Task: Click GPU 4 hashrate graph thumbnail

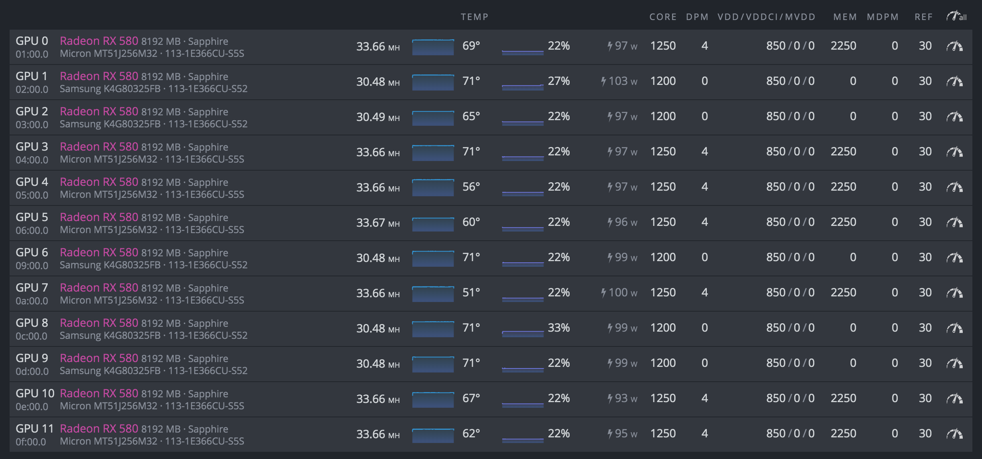Action: click(433, 187)
